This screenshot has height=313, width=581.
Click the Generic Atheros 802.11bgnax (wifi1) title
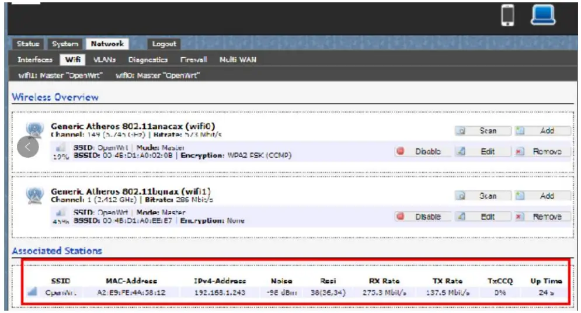pyautogui.click(x=130, y=192)
